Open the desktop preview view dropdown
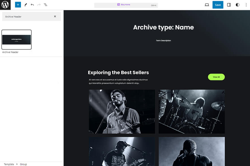Viewport: 250px width, 166px height. click(207, 5)
